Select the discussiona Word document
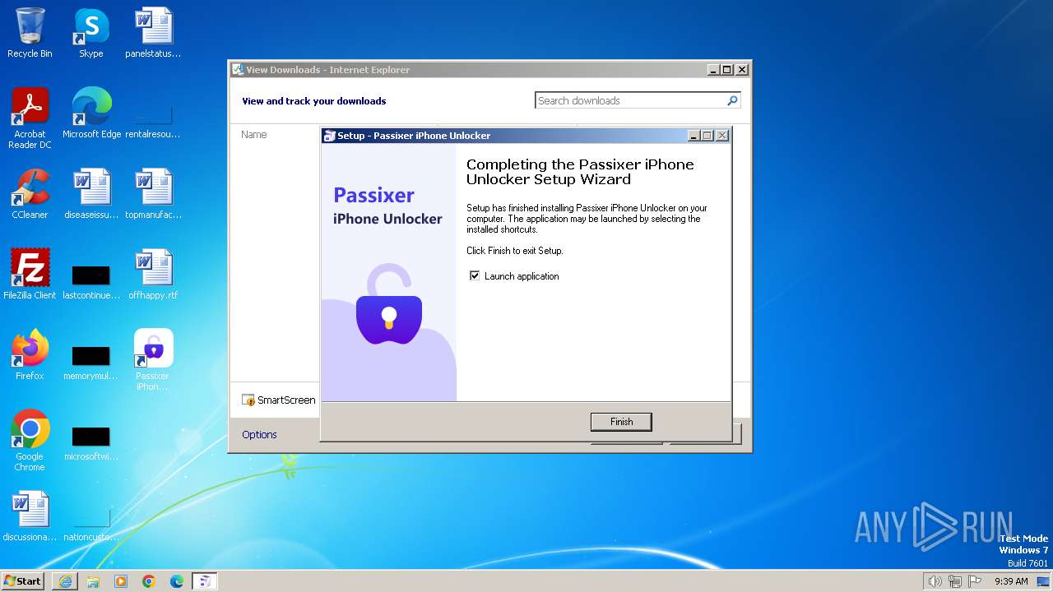This screenshot has width=1053, height=592. click(30, 516)
